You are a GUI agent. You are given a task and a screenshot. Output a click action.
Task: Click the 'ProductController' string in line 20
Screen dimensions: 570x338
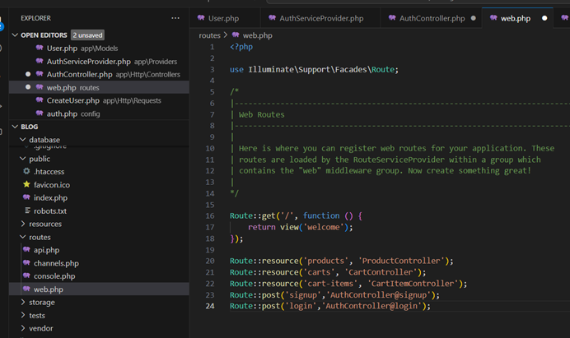click(402, 261)
